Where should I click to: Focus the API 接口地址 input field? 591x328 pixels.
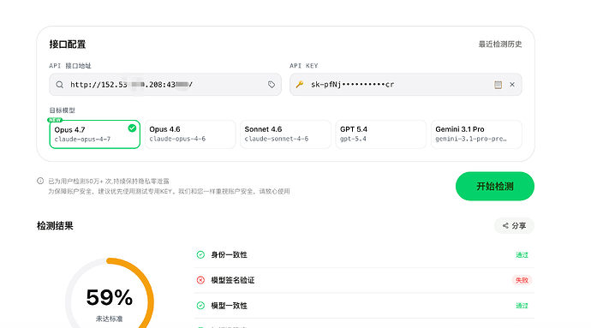click(165, 85)
